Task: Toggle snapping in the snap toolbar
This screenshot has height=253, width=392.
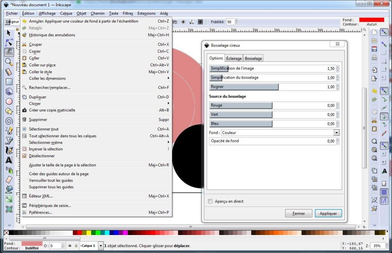Action: 384,32
